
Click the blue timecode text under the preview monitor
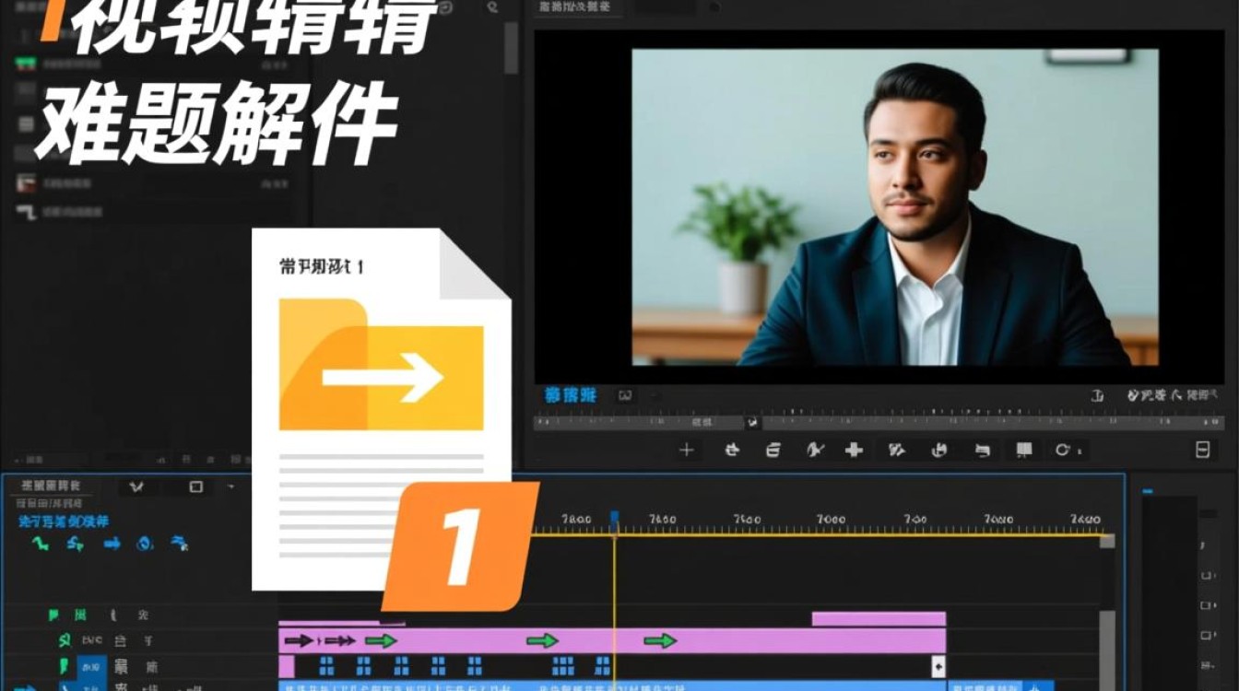coord(571,395)
